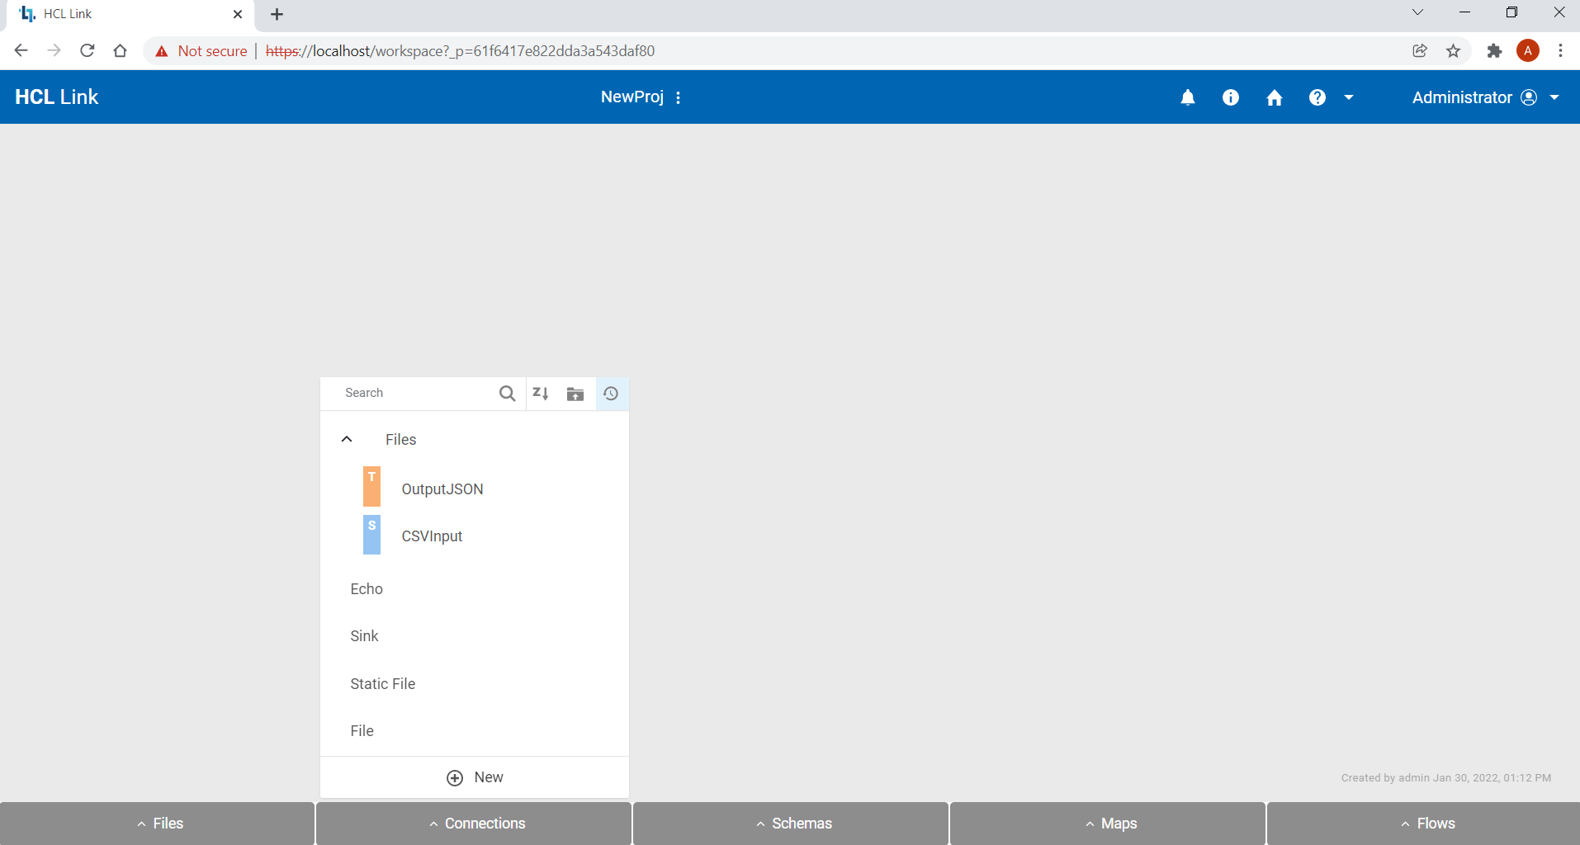The width and height of the screenshot is (1580, 845).
Task: Click the import folder icon above the file list
Action: tap(575, 394)
